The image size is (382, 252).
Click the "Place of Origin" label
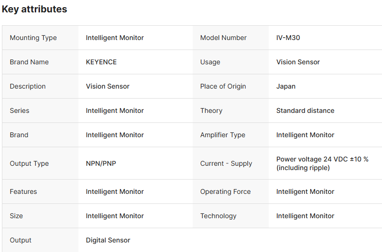coord(223,86)
